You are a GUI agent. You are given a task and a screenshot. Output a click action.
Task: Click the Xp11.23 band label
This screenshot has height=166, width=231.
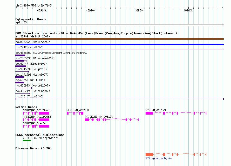tap(21, 22)
